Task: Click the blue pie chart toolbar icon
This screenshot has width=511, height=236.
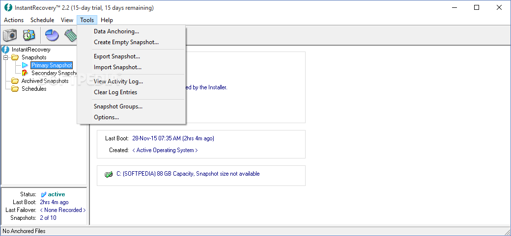Action: coord(52,35)
